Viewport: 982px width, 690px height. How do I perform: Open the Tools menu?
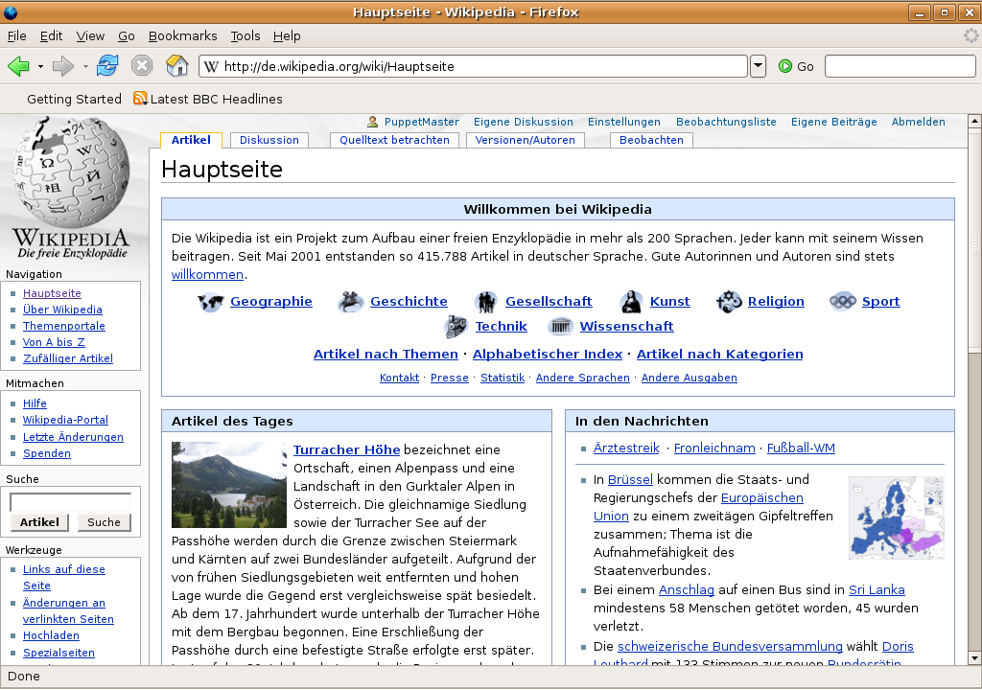click(245, 35)
